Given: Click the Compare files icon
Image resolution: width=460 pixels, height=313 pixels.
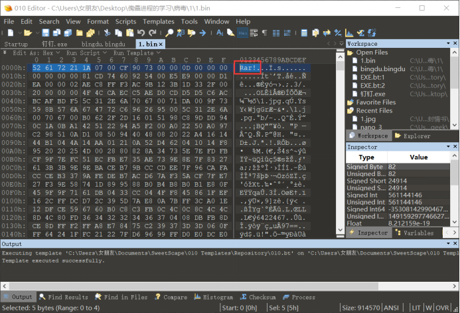Looking at the screenshot, I should pos(316,33).
